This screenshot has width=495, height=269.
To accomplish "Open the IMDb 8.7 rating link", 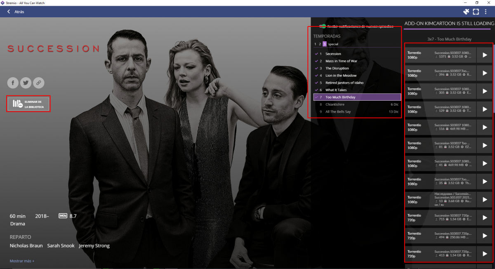I will [x=68, y=216].
